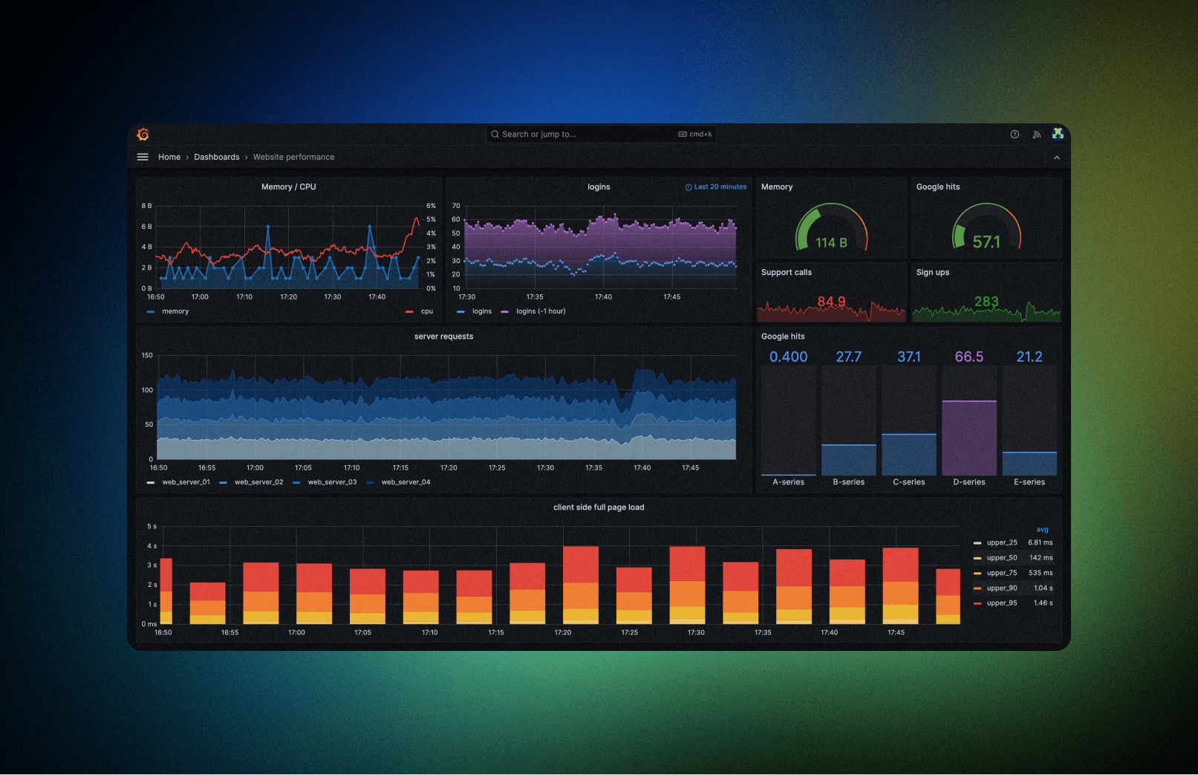The height and width of the screenshot is (775, 1198).
Task: Open the Support calls panel title
Action: tap(787, 272)
